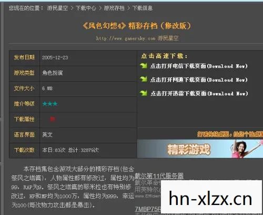The image size is (263, 215).
Task: Click the download count 本日:83次 总计:32879次
Action: click(70, 150)
